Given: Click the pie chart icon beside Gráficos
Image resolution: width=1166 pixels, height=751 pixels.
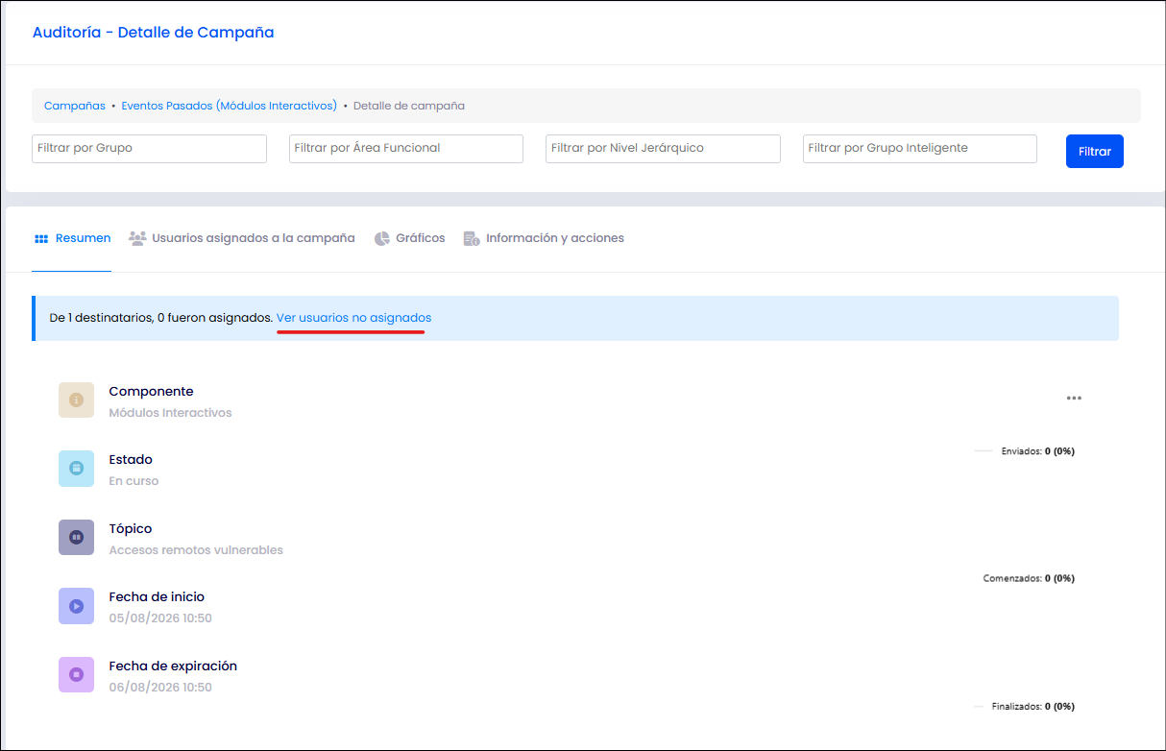Looking at the screenshot, I should point(381,238).
